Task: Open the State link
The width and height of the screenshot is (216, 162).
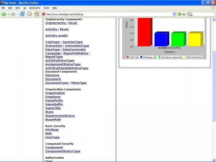Action: 49,112
